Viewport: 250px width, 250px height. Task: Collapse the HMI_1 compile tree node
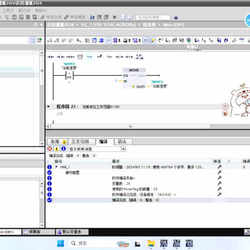[x=56, y=167]
